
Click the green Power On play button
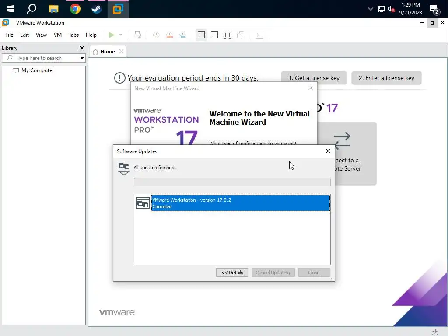[x=111, y=35]
